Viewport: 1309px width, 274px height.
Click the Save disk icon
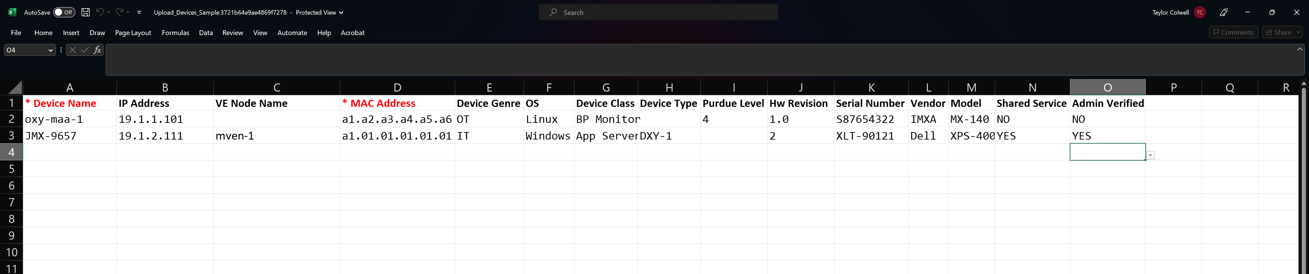pos(85,12)
